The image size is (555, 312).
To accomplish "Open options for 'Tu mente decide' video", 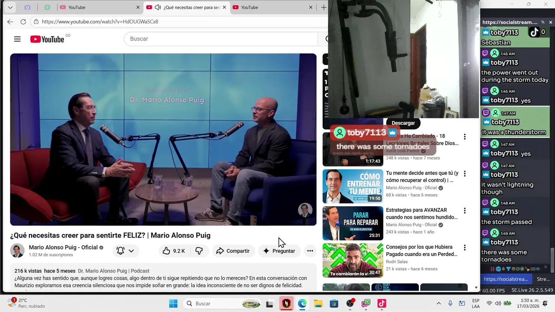I will click(x=465, y=174).
